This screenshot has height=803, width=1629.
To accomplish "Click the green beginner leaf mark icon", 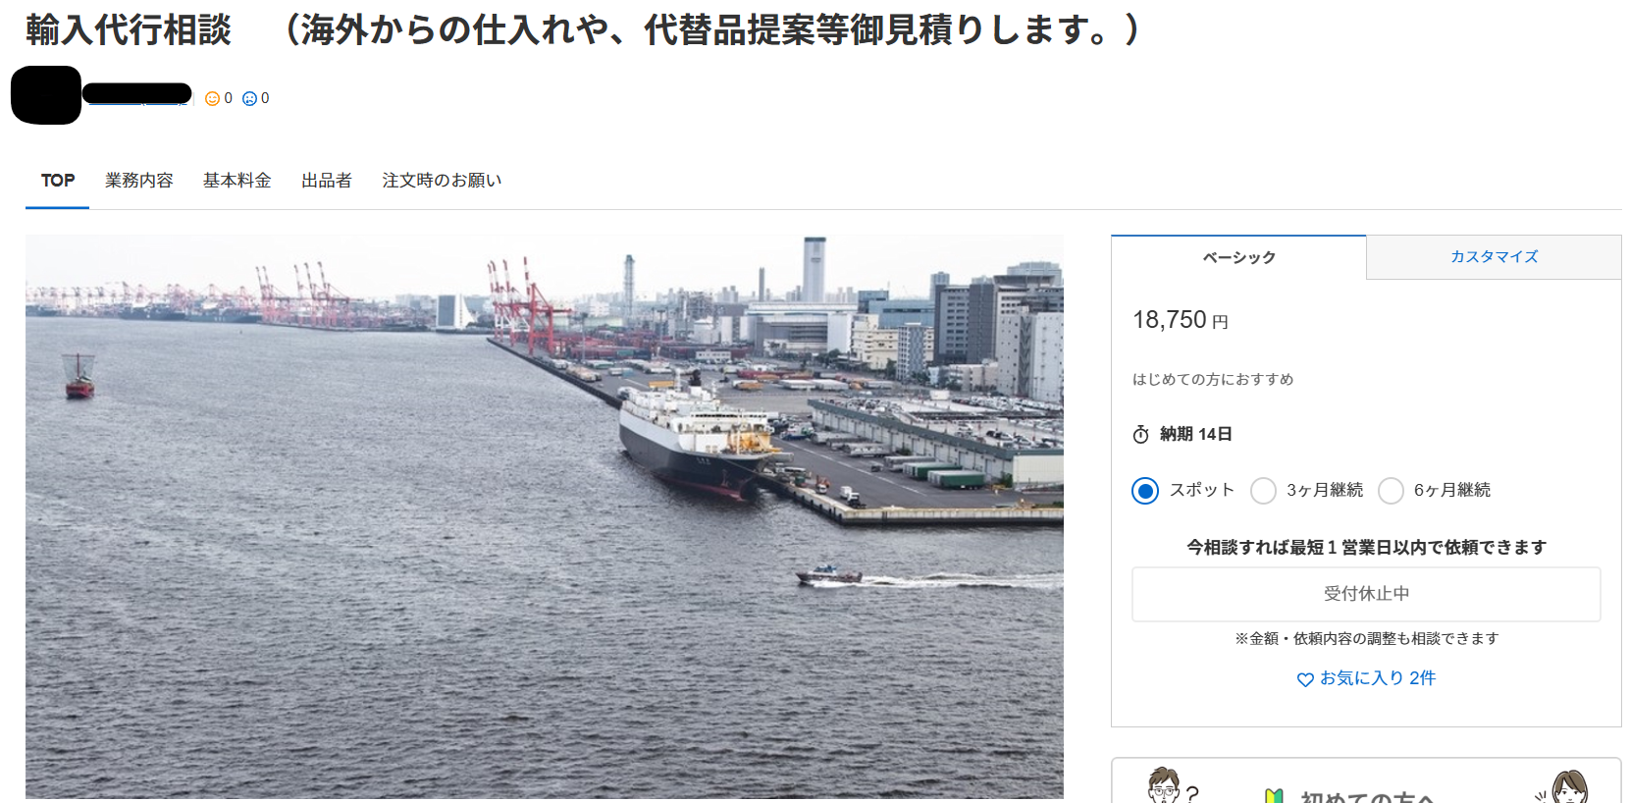I will tap(1274, 796).
